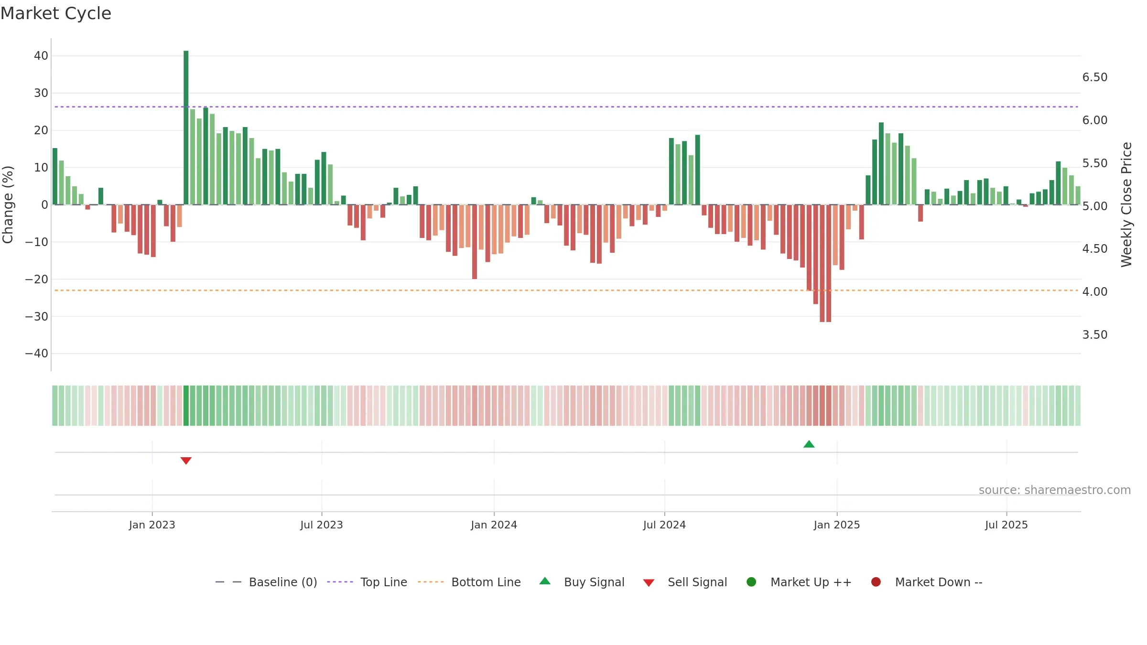Screen dimensions: 1147x645
Task: Click the 40 tick on Change axis
Action: [41, 56]
